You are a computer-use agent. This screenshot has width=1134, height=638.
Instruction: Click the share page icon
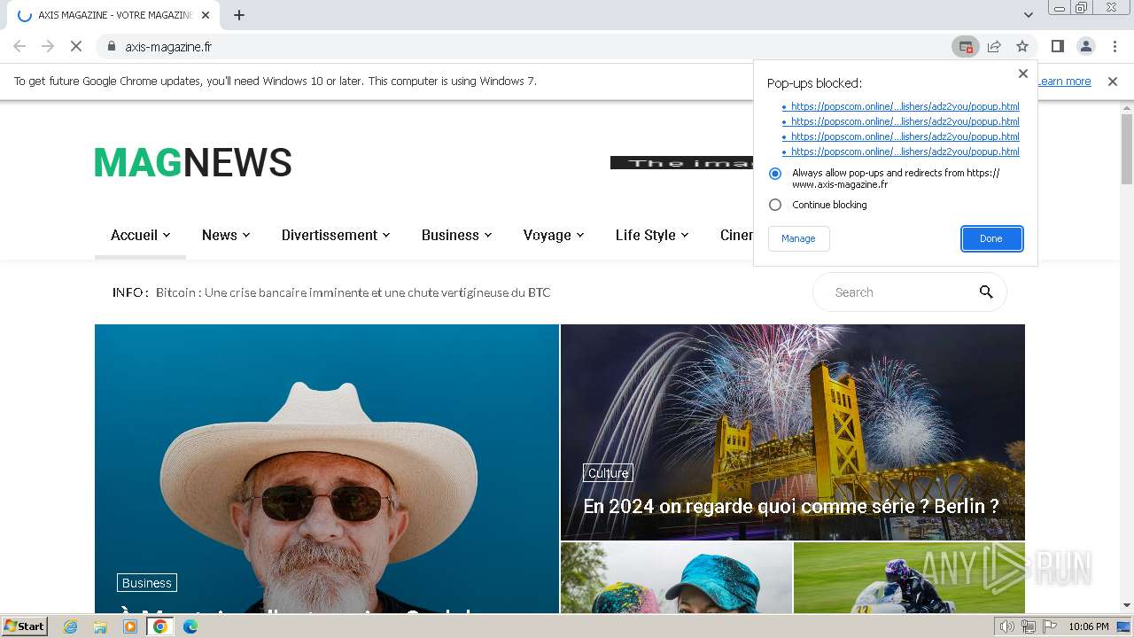tap(994, 46)
